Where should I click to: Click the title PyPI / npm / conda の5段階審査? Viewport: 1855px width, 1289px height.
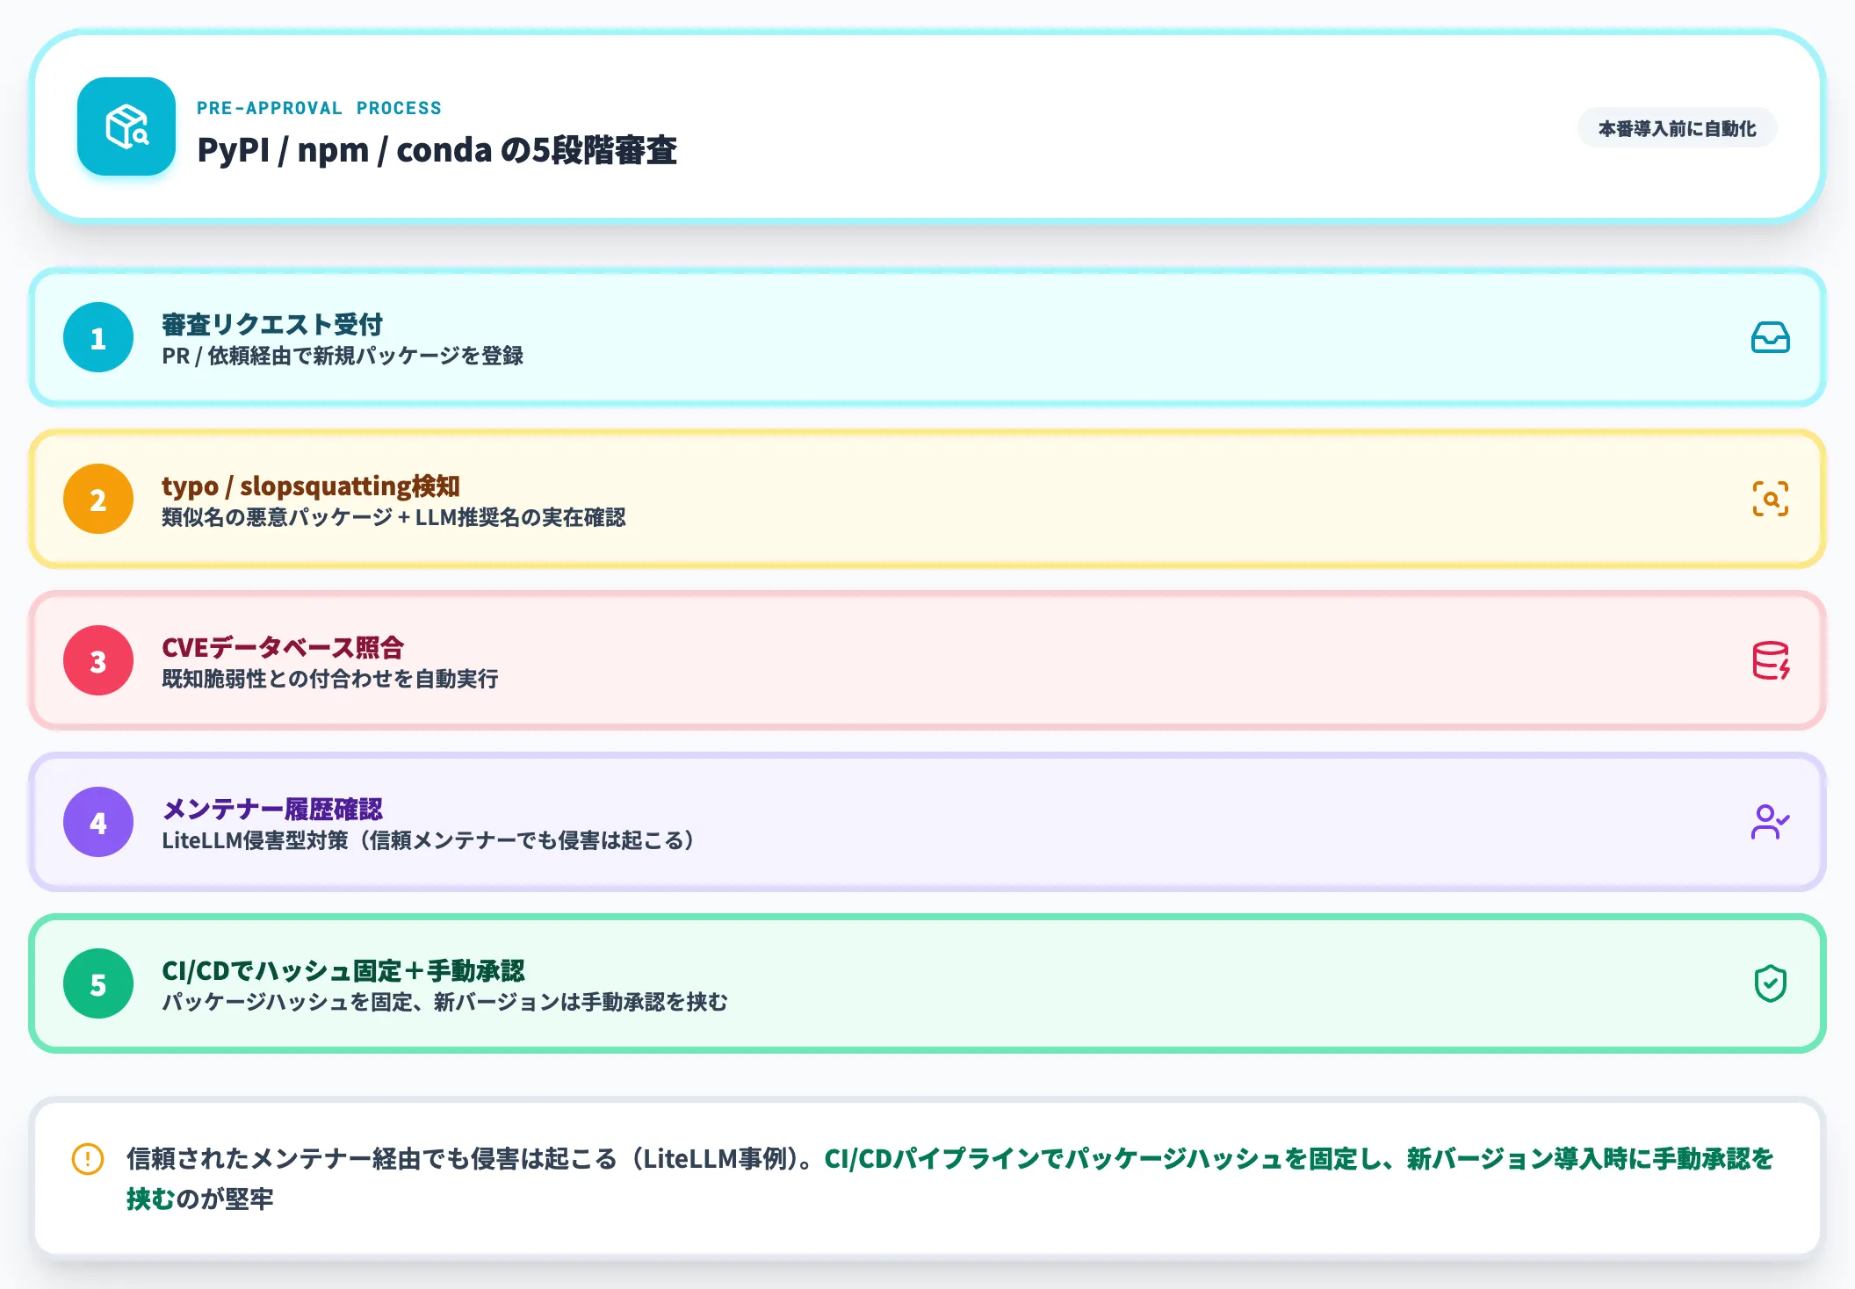tap(437, 150)
